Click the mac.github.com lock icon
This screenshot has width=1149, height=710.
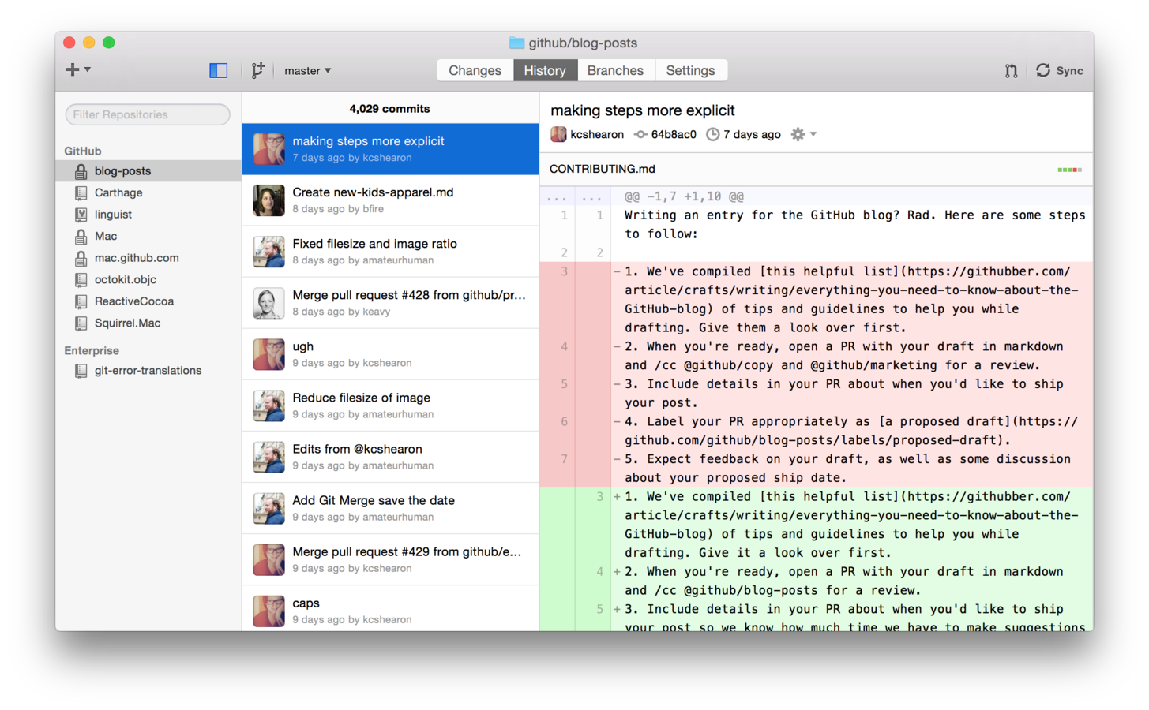(x=81, y=257)
